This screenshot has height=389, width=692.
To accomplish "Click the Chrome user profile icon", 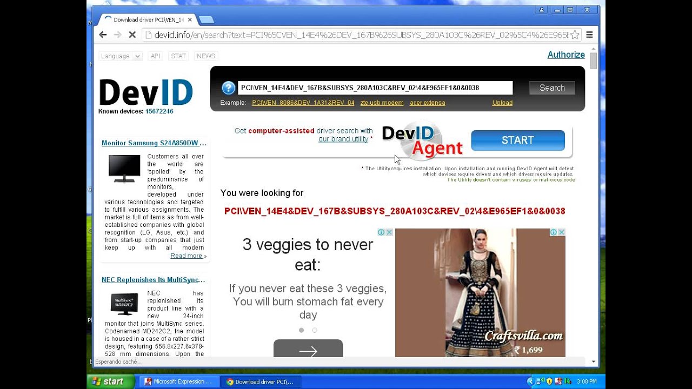I will (541, 10).
